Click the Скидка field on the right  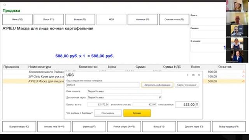[x=208, y=34]
